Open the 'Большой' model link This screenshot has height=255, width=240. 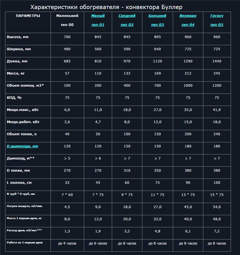point(157,16)
